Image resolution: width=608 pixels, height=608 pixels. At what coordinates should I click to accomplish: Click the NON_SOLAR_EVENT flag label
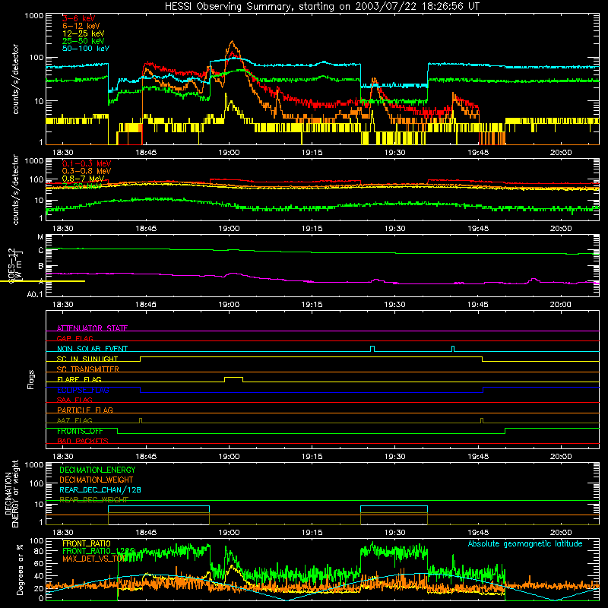(92, 349)
